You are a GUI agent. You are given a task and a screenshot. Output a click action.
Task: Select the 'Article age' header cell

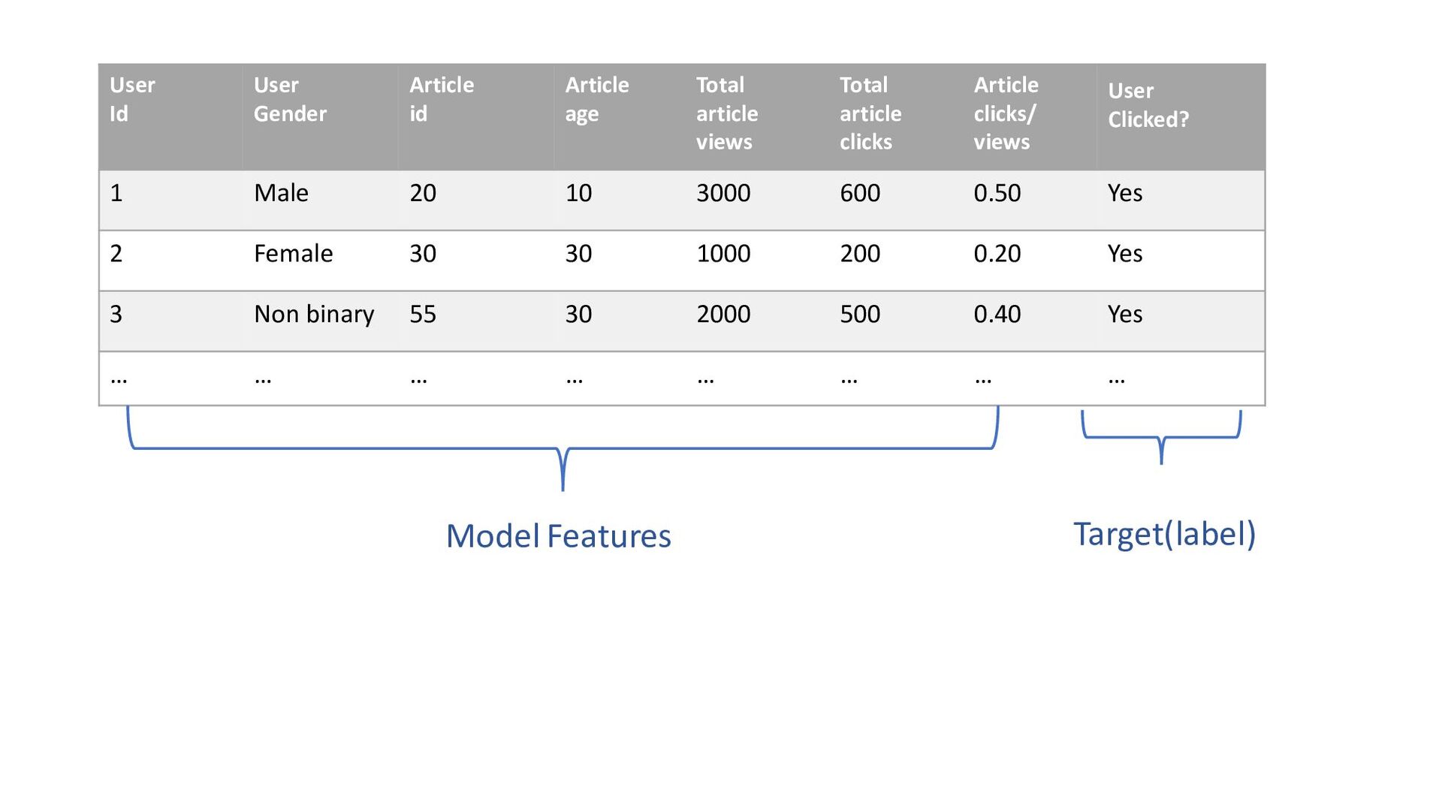[x=620, y=117]
